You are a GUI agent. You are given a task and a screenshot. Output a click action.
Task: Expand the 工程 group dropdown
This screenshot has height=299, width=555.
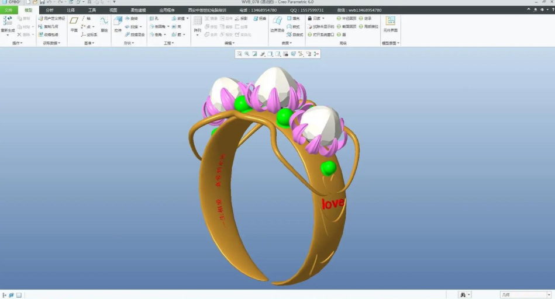(x=169, y=43)
